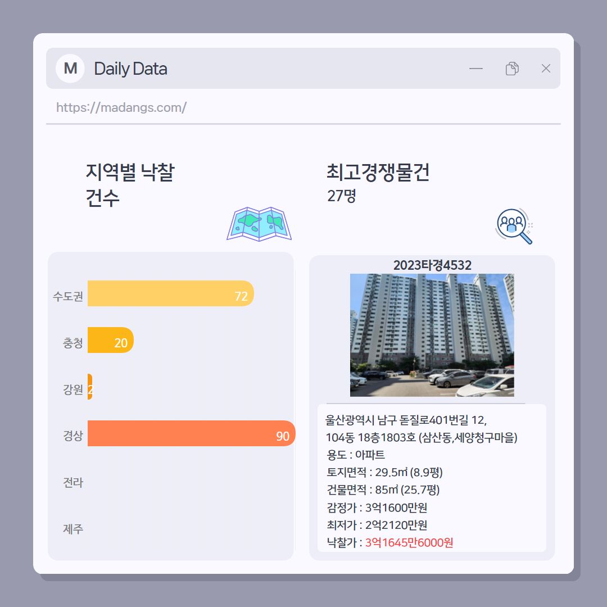Click the 제주 region label
The height and width of the screenshot is (607, 607).
pos(73,529)
